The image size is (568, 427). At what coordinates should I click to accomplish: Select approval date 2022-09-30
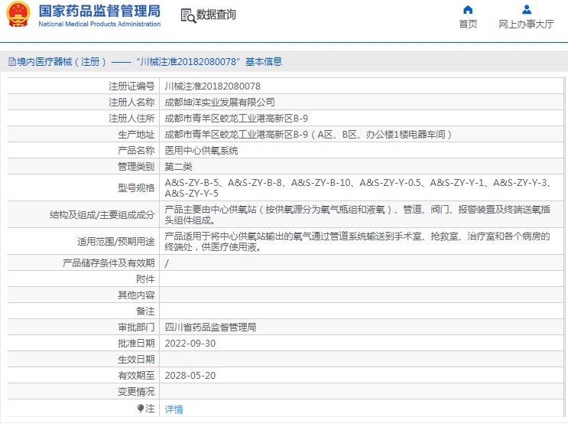click(190, 344)
